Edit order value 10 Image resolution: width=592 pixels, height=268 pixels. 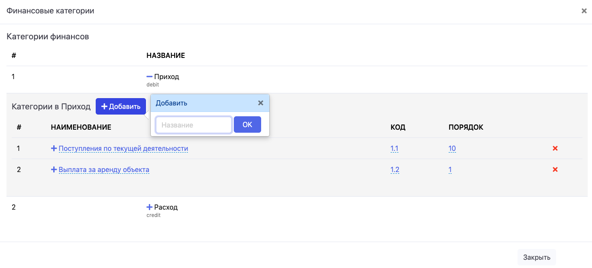pos(452,148)
